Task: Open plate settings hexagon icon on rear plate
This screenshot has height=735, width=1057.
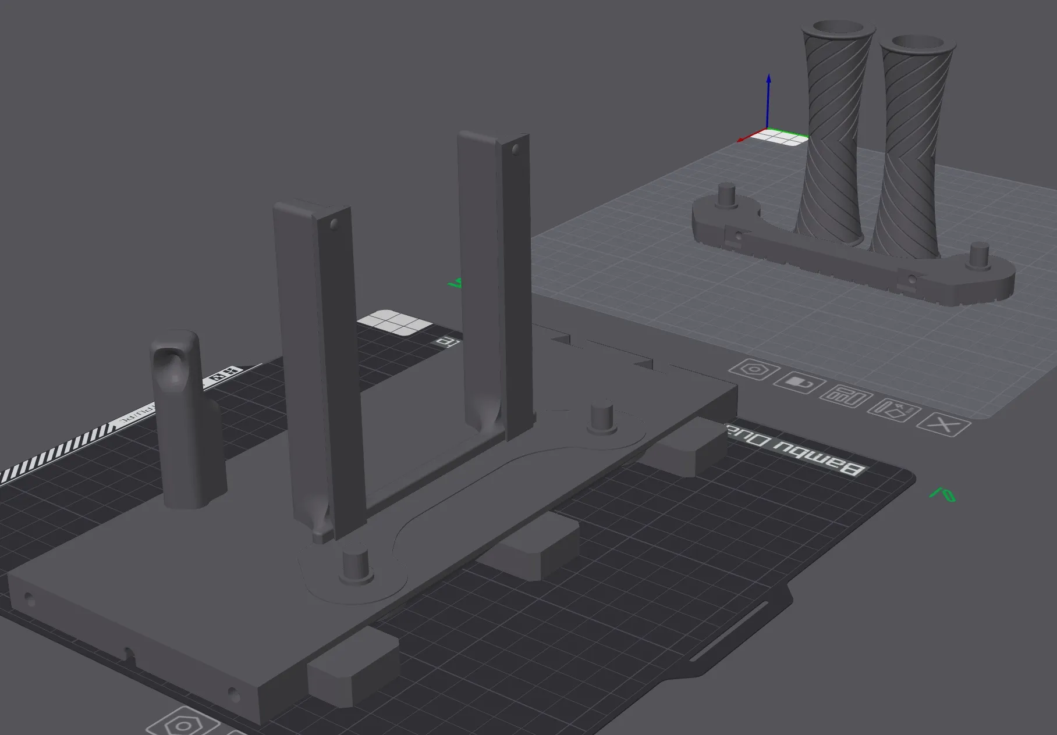Action: click(754, 369)
